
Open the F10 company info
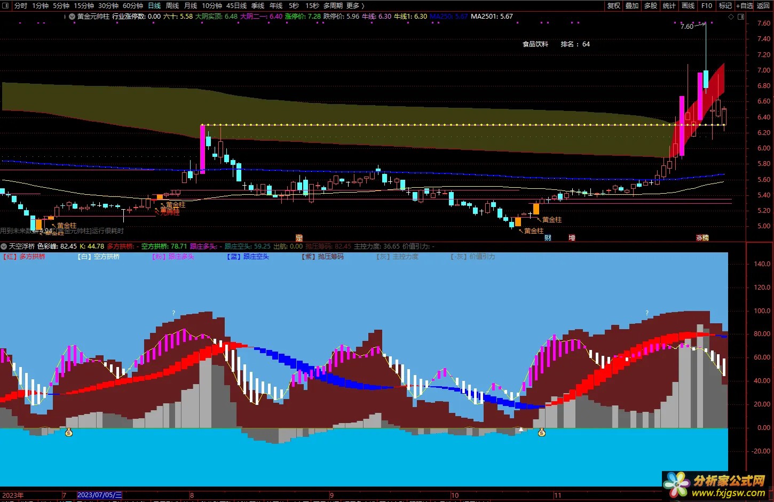click(x=707, y=5)
